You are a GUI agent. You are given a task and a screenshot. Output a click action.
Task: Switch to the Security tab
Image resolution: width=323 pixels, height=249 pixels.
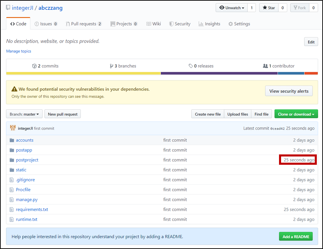pyautogui.click(x=180, y=24)
